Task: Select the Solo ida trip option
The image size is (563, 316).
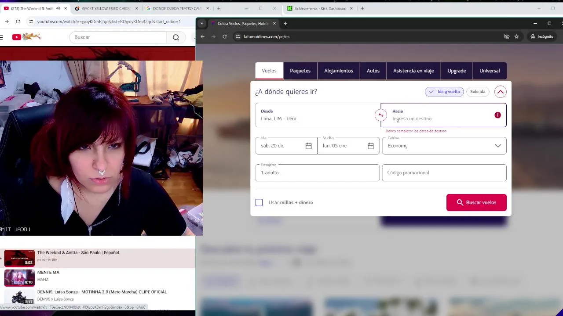Action: coord(477,92)
